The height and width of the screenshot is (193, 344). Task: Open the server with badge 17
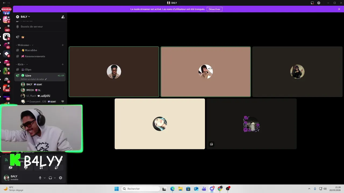(x=6, y=45)
